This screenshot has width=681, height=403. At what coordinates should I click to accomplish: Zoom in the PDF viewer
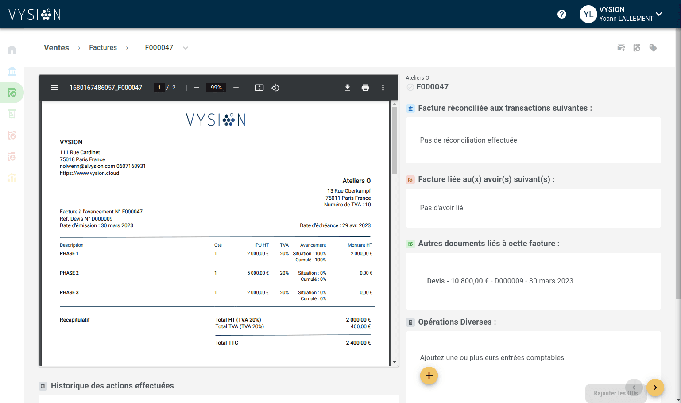236,88
